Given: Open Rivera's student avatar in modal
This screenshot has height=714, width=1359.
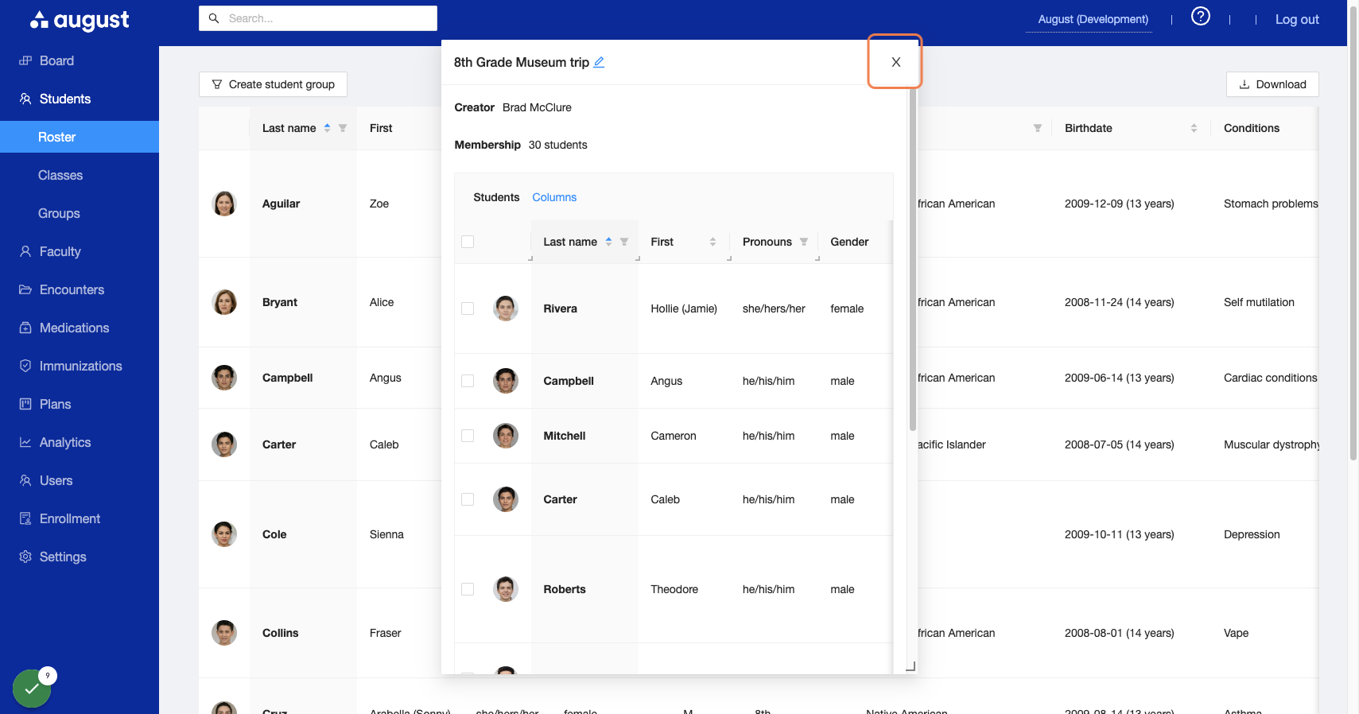Looking at the screenshot, I should click(x=506, y=308).
